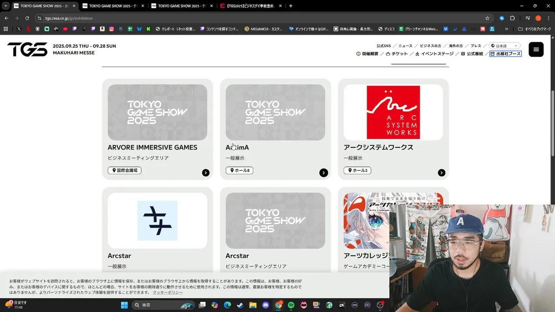Viewport: 555px width, 312px height.
Task: Bookmark this page with star icon
Action: 487,18
